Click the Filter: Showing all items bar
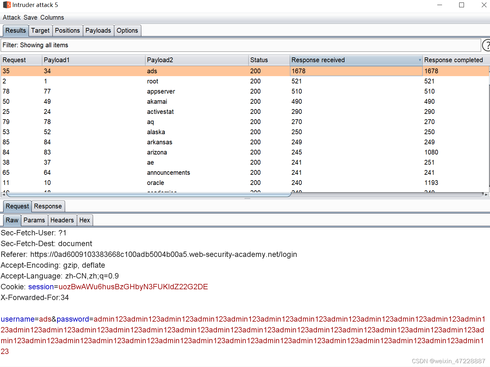490x367 pixels. point(241,45)
